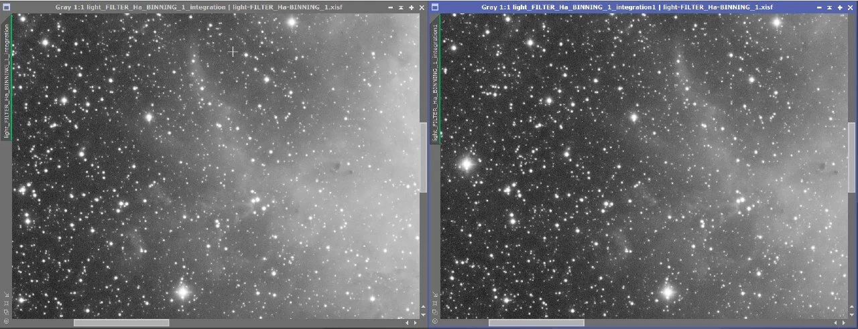The height and width of the screenshot is (329, 858).
Task: Maximize the left integration window with plus icon
Action: tap(411, 7)
